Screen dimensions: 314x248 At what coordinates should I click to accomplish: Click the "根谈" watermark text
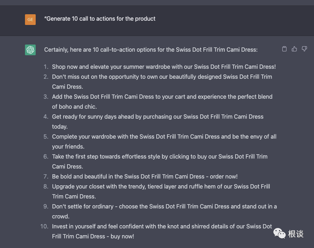click(x=296, y=234)
